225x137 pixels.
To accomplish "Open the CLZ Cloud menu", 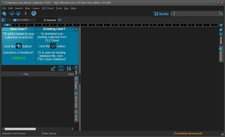I will tap(48, 8).
